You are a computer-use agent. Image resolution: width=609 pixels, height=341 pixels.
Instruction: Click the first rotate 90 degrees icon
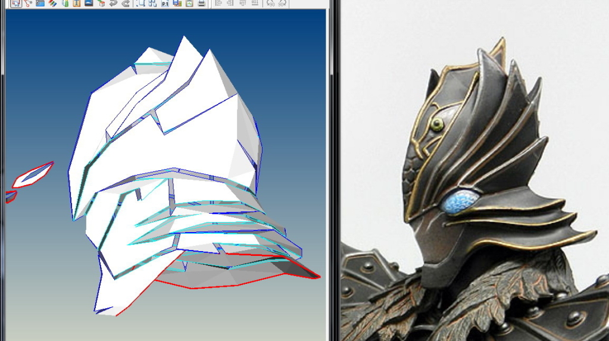(x=270, y=3)
